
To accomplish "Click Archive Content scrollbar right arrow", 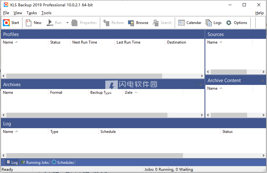I will point(264,115).
